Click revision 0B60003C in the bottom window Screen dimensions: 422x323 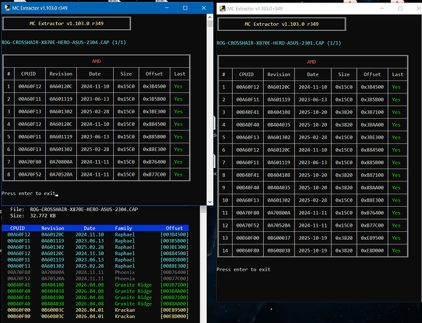[53, 310]
